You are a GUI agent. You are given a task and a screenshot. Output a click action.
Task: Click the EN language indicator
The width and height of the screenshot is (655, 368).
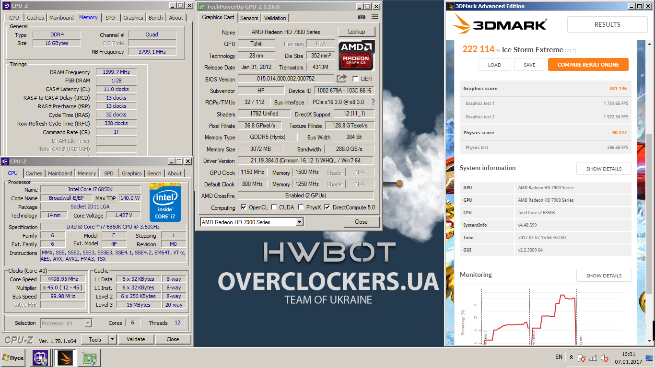click(559, 357)
